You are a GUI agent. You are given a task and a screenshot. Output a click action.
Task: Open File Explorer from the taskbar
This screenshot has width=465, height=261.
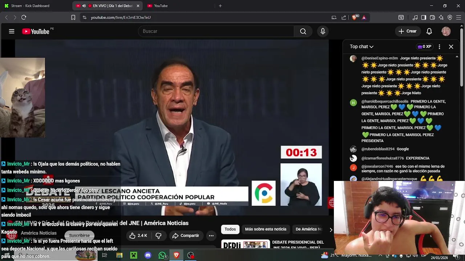click(119, 256)
